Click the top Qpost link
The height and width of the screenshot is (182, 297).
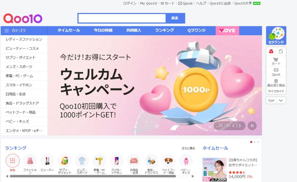(185, 3)
